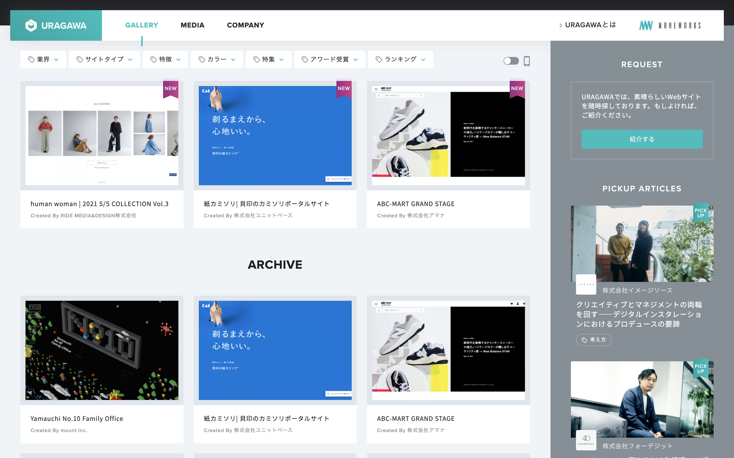734x458 pixels.
Task: Open the アワード受賞 filter dropdown
Action: (330, 59)
